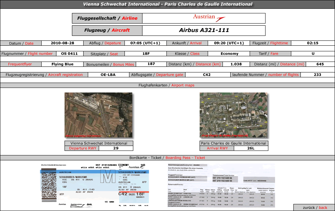
Task: Select the aircraft name Airbus A321-111
Action: coord(204,30)
